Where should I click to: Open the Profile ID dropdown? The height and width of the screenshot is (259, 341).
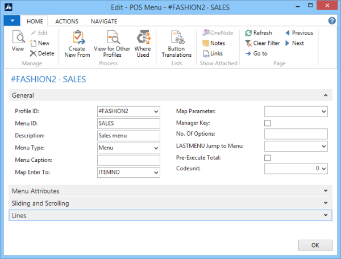pyautogui.click(x=156, y=111)
